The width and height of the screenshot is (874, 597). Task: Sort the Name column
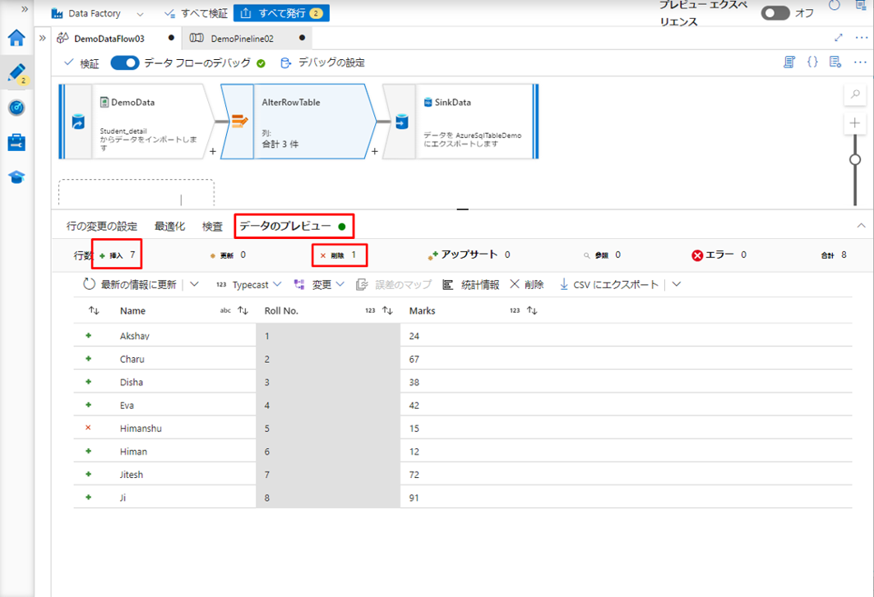tap(243, 310)
